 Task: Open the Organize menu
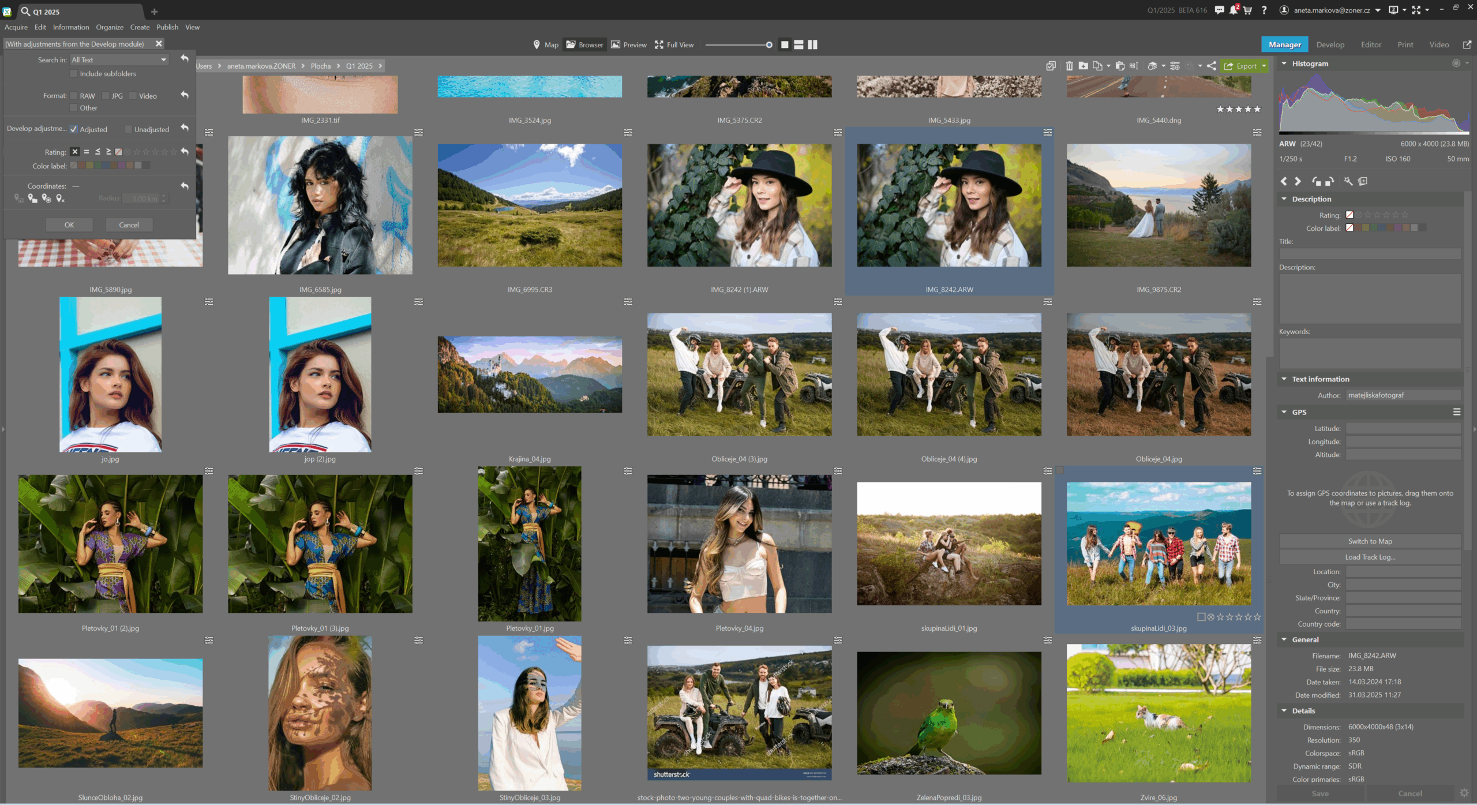(109, 27)
